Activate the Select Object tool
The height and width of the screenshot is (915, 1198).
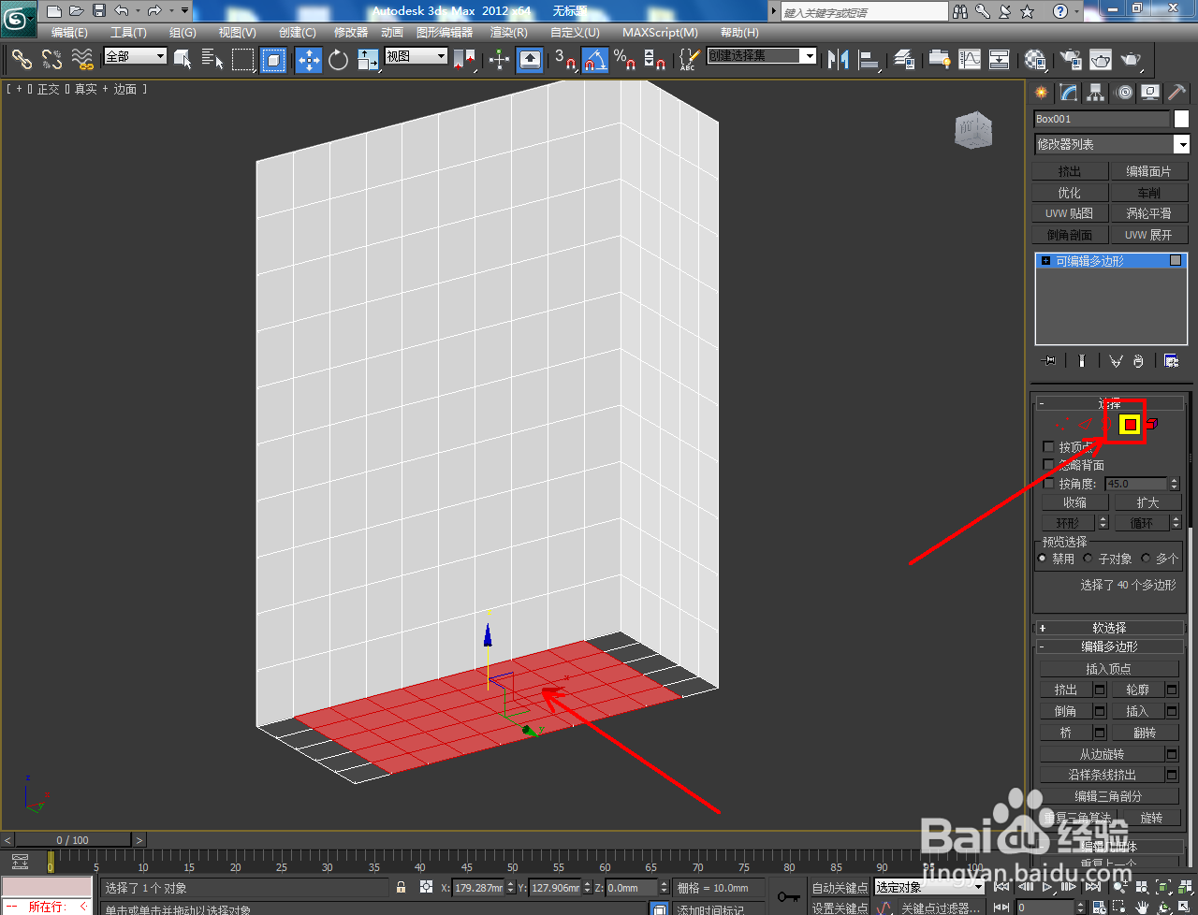coord(183,60)
